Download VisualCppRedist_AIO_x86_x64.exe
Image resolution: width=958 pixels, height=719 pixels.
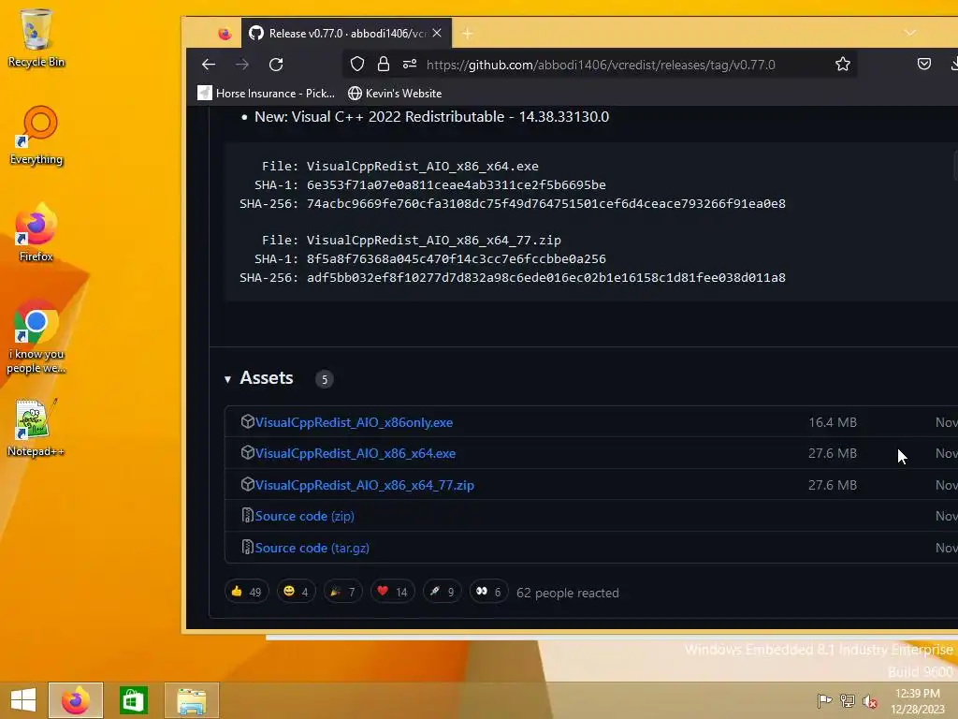tap(355, 454)
